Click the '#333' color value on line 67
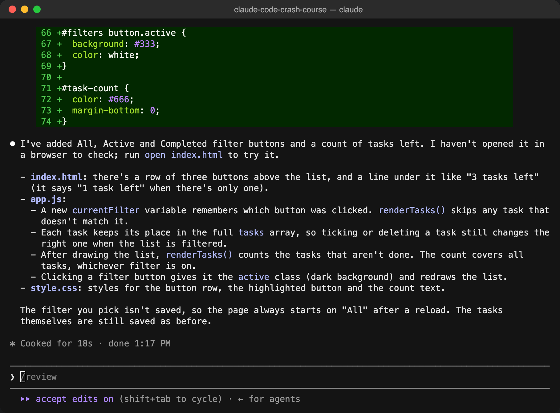 (x=145, y=44)
